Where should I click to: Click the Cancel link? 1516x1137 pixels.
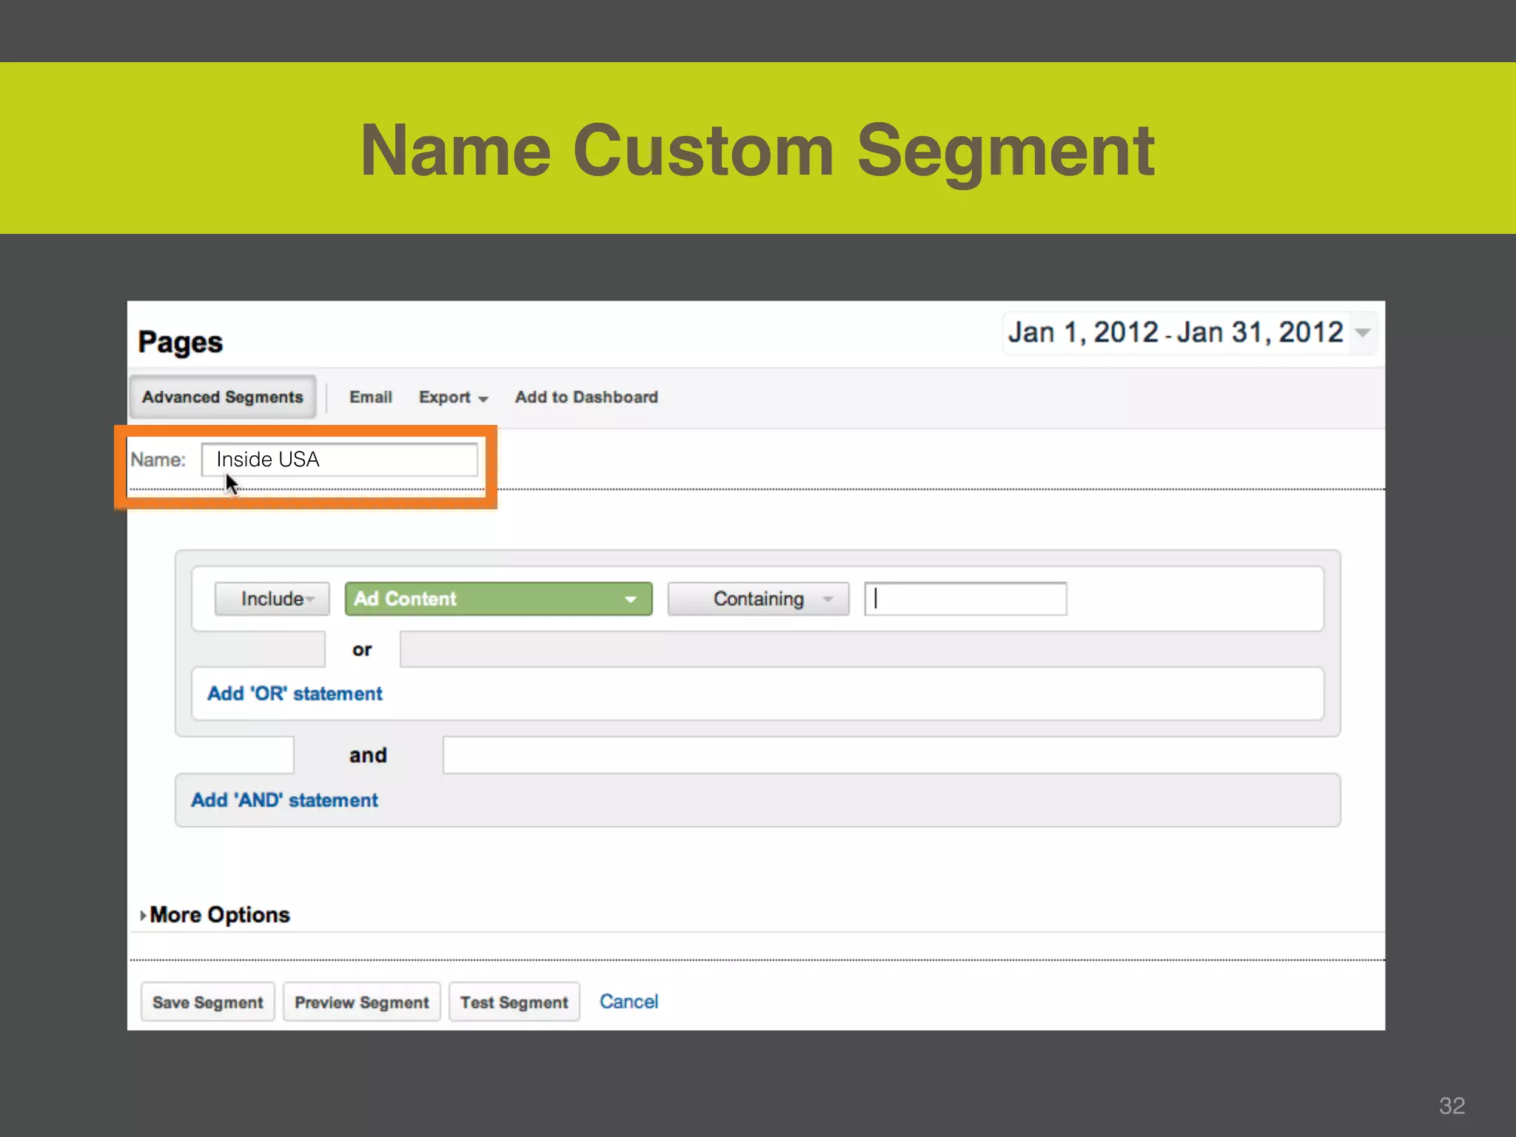click(628, 1002)
